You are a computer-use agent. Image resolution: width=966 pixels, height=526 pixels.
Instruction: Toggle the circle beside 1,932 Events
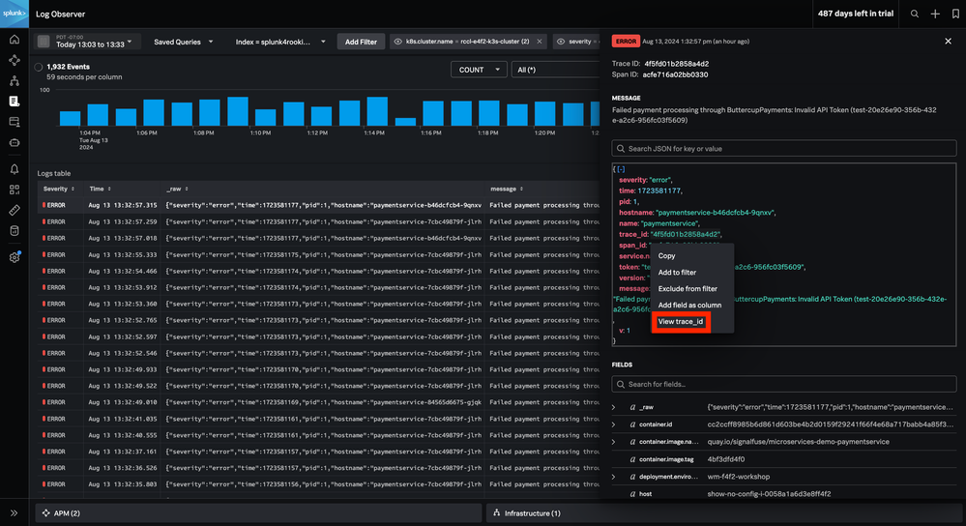(39, 68)
